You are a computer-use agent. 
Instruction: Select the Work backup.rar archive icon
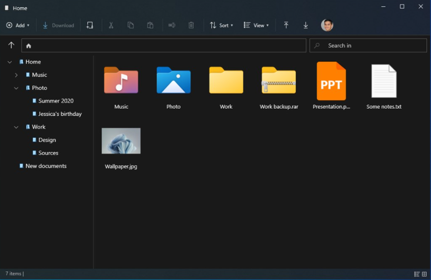(x=278, y=80)
